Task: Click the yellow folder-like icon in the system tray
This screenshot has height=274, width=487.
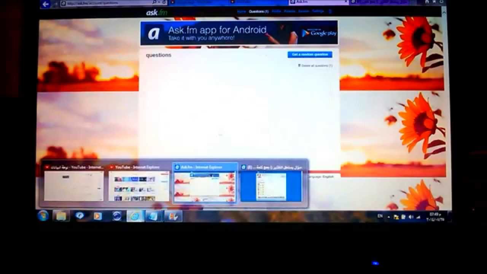Action: tap(396, 217)
